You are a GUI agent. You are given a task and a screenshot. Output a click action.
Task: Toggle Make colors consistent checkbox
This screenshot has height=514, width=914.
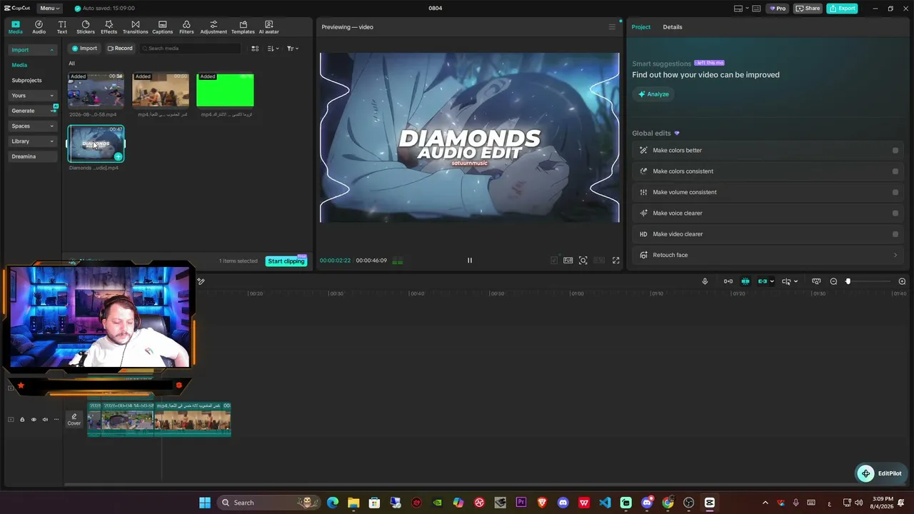pos(895,171)
